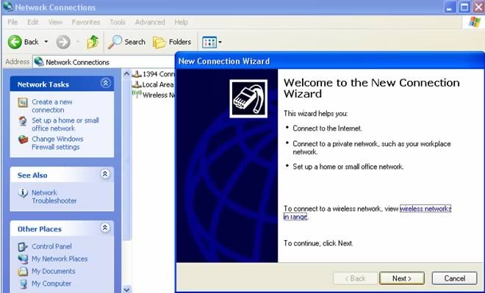
Task: Open Control Panel link
Action: [x=51, y=246]
